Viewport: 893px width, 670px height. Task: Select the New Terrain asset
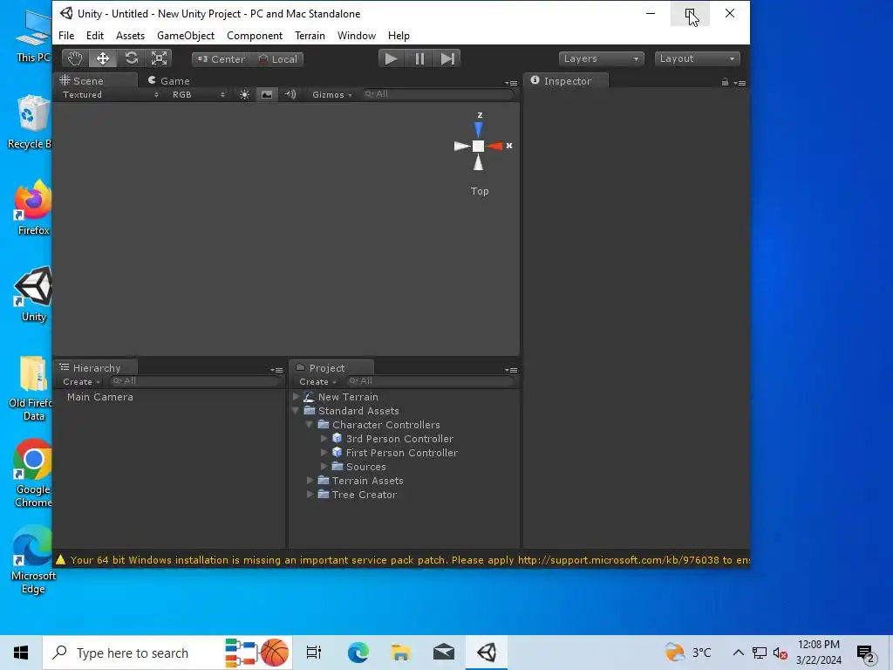pos(348,397)
